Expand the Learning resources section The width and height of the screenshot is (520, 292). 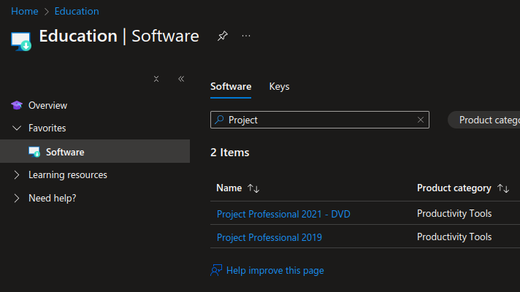click(17, 175)
